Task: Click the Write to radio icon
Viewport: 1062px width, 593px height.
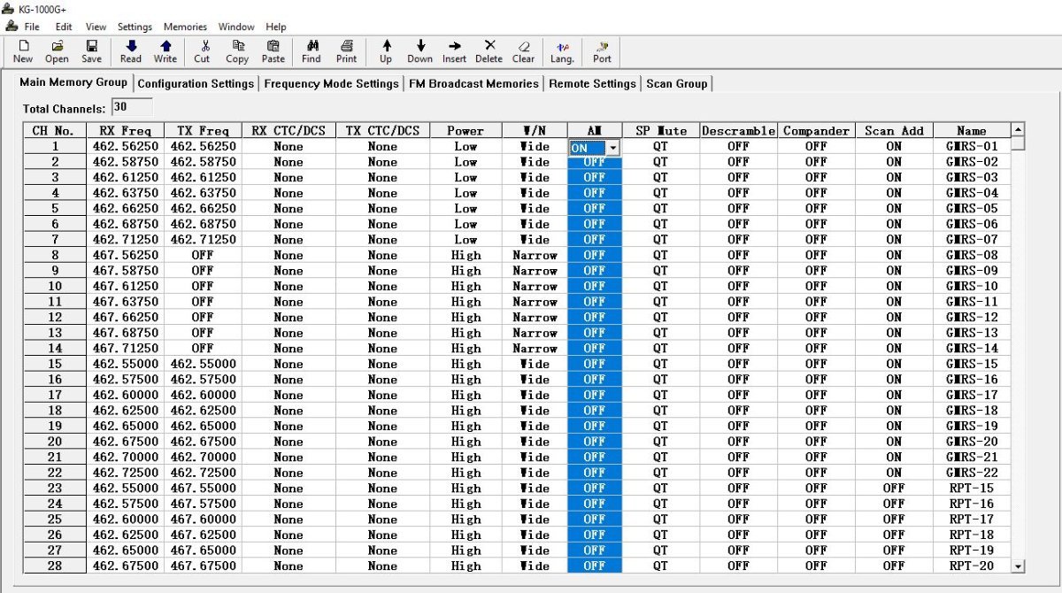Action: tap(165, 51)
